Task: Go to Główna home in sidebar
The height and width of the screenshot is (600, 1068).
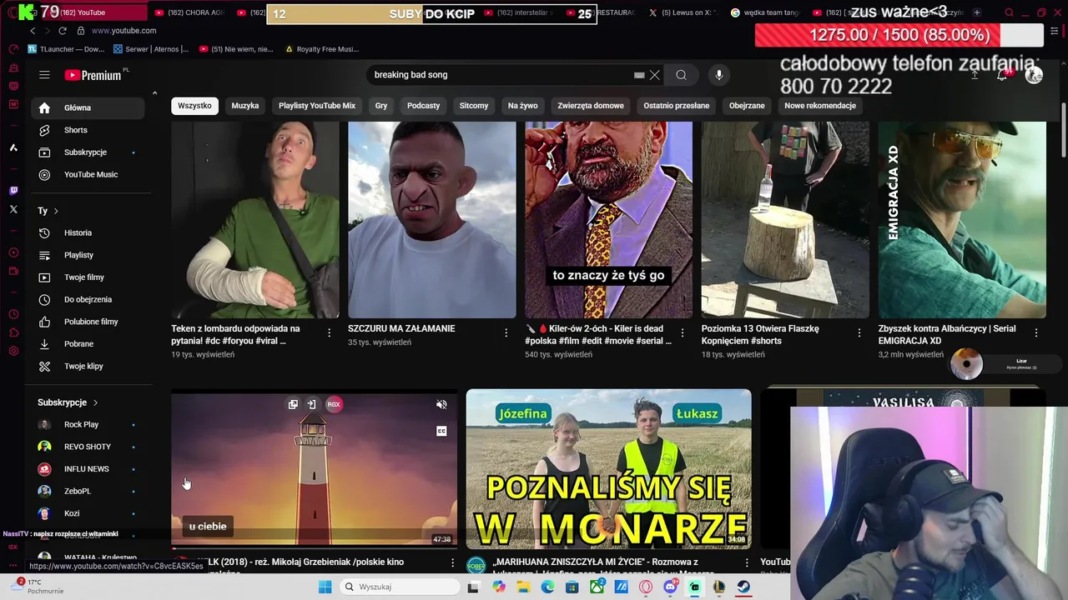Action: (x=88, y=107)
